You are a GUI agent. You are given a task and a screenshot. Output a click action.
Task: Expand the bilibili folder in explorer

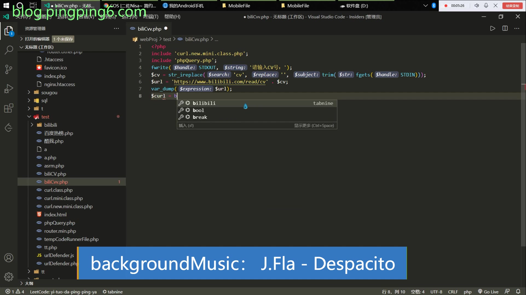51,125
